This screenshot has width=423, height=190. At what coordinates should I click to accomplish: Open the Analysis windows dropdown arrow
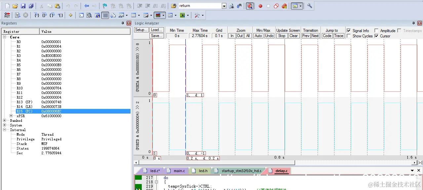[x=164, y=15]
